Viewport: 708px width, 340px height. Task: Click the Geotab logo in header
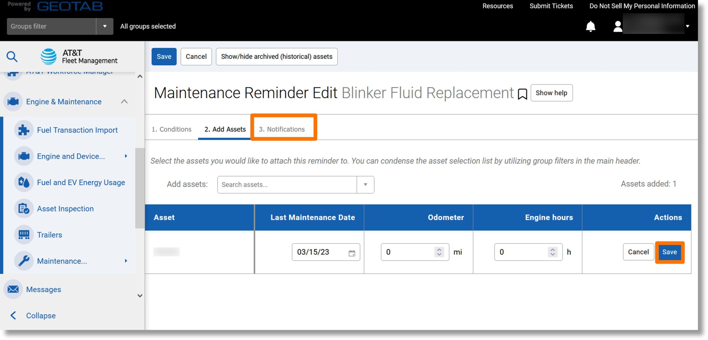coord(70,6)
